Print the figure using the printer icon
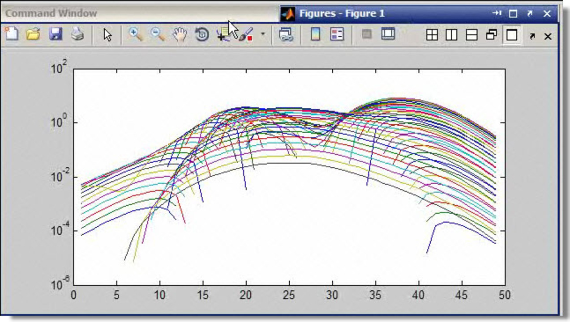 [x=77, y=34]
